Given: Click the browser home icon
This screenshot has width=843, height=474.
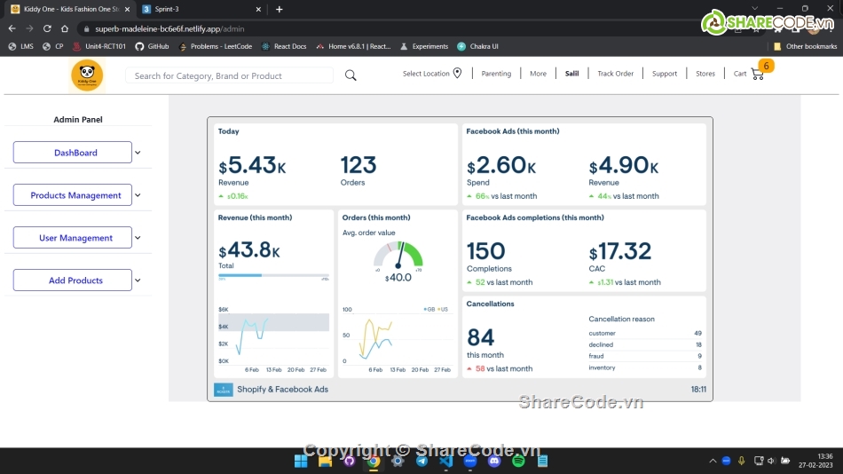Looking at the screenshot, I should coord(65,28).
